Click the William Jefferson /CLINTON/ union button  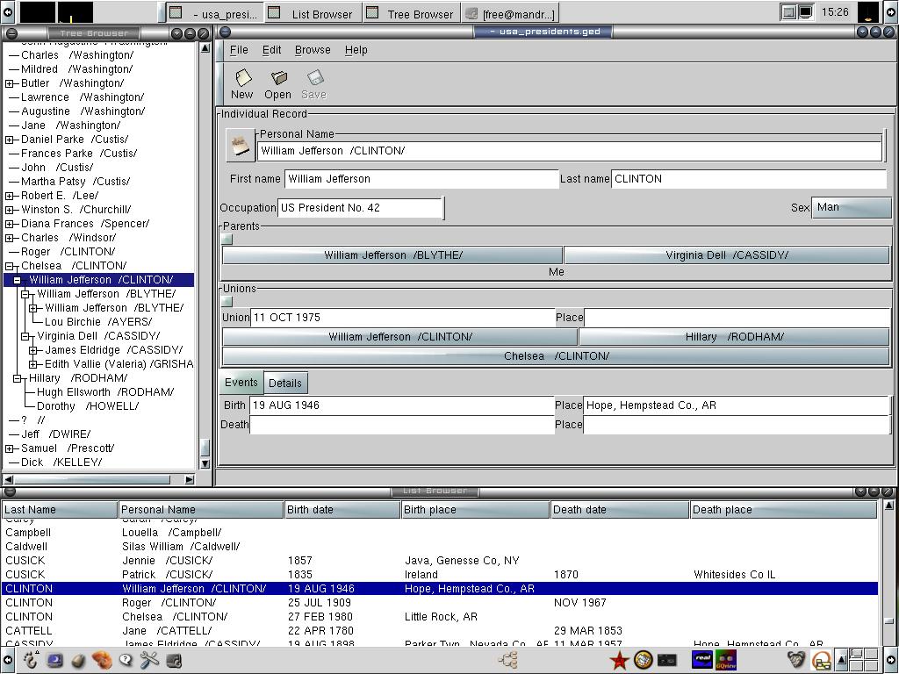coord(400,337)
